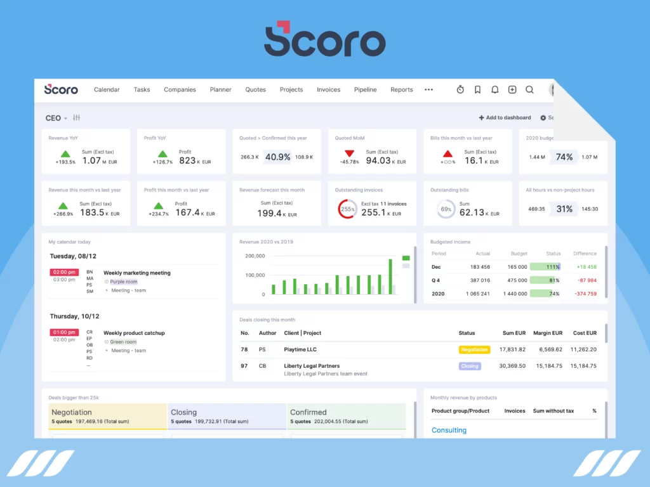Start the time tracker stopwatch icon
Screen dimensions: 650x487
[x=460, y=89]
